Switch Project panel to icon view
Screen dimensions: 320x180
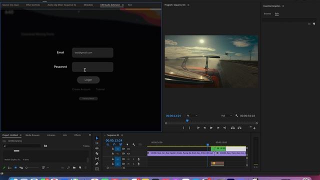tap(15, 167)
